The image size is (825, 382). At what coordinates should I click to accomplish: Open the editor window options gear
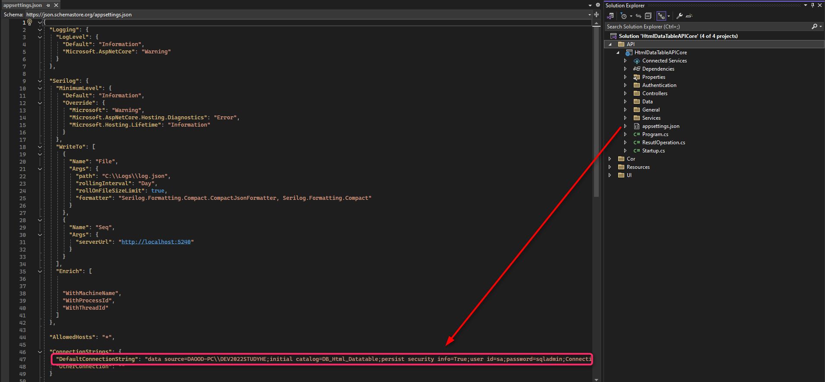598,5
